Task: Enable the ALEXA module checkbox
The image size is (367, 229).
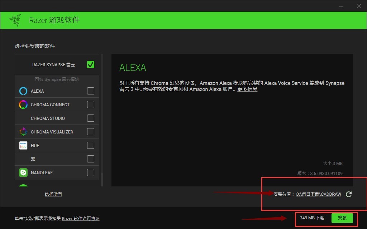Action: [90, 91]
